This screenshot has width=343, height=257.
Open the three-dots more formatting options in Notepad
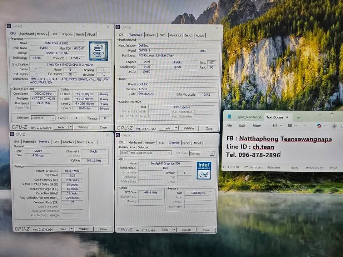point(305,126)
